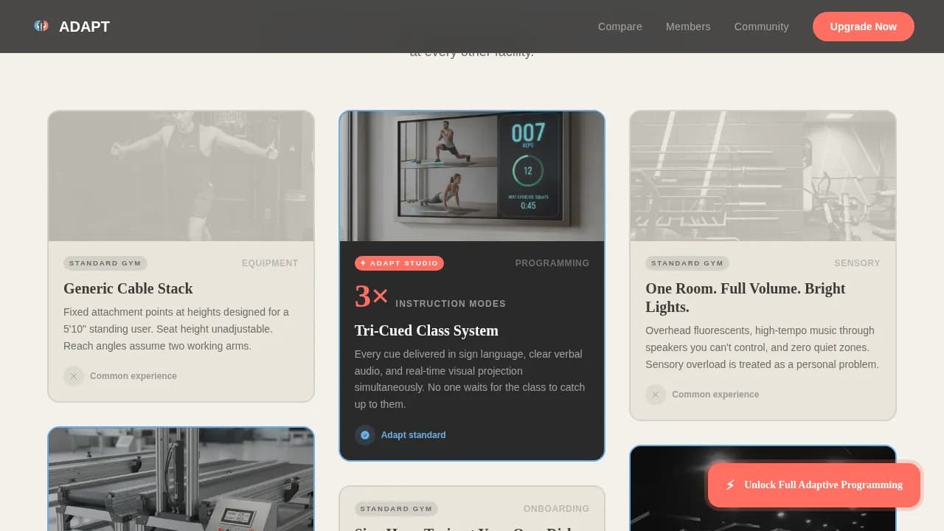
Task: Open the Community nav link
Action: point(761,27)
